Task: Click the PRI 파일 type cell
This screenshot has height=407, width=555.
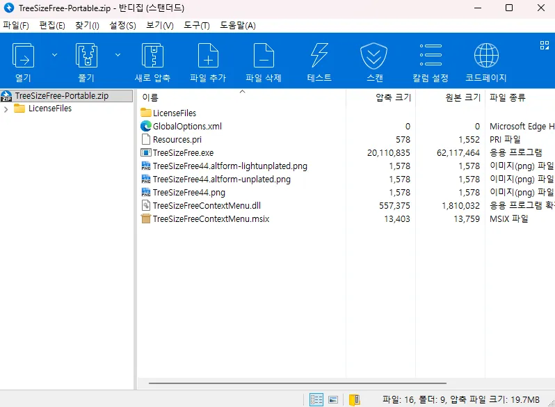Action: click(x=505, y=140)
